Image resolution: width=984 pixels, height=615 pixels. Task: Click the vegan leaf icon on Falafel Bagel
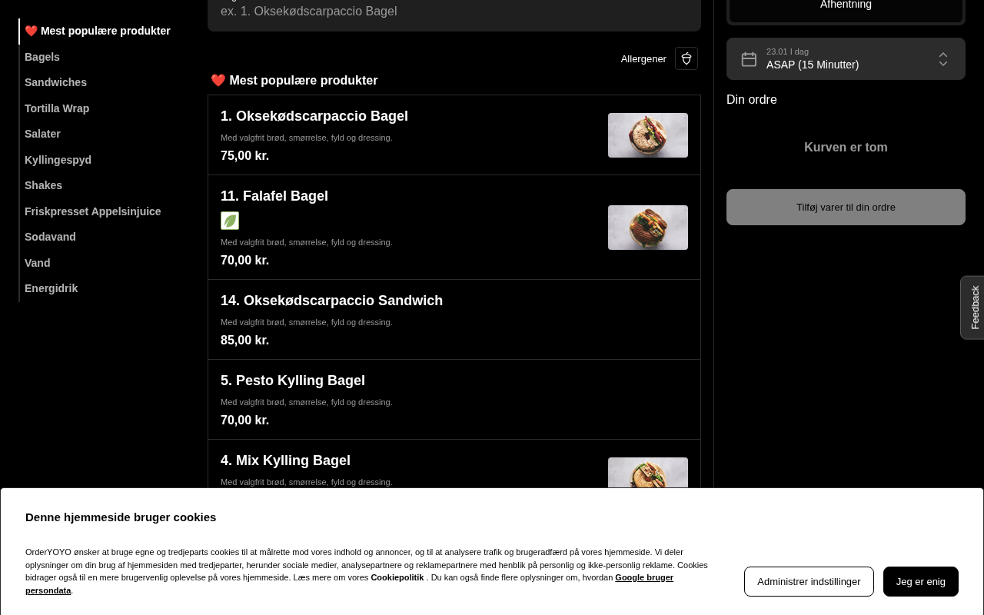[230, 221]
